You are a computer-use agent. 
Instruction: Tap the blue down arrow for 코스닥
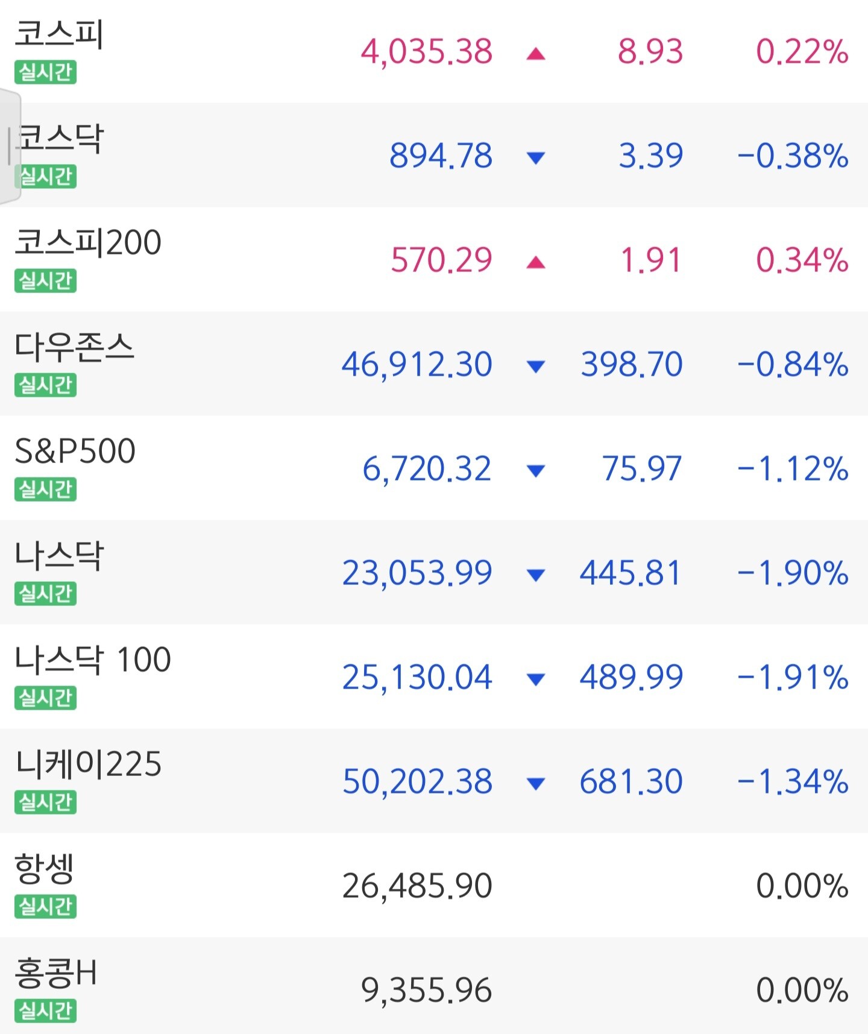coord(535,158)
